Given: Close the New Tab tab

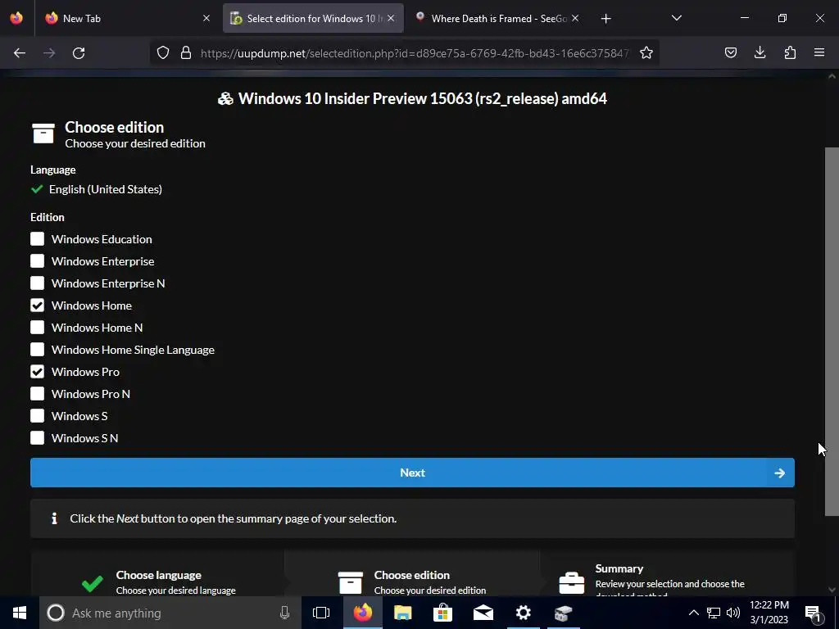Looking at the screenshot, I should point(206,18).
